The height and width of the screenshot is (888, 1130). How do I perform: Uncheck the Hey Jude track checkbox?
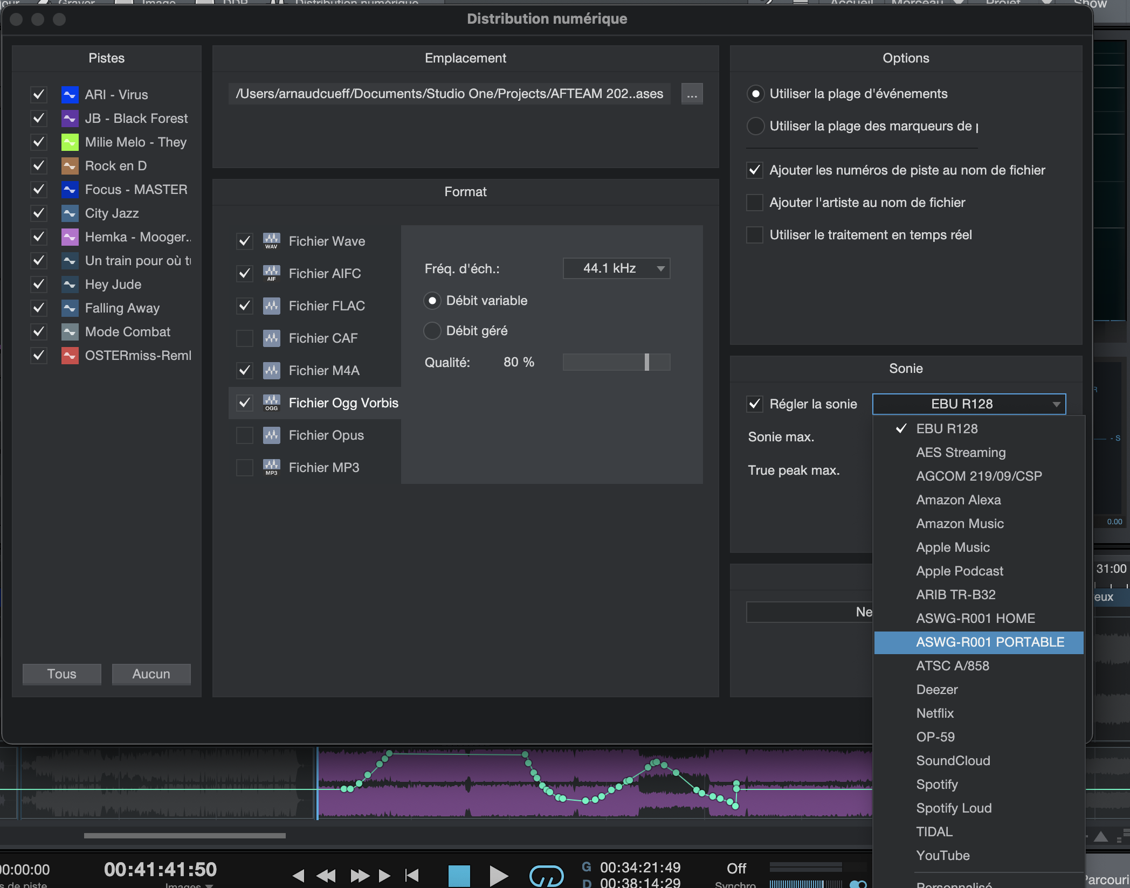coord(39,285)
